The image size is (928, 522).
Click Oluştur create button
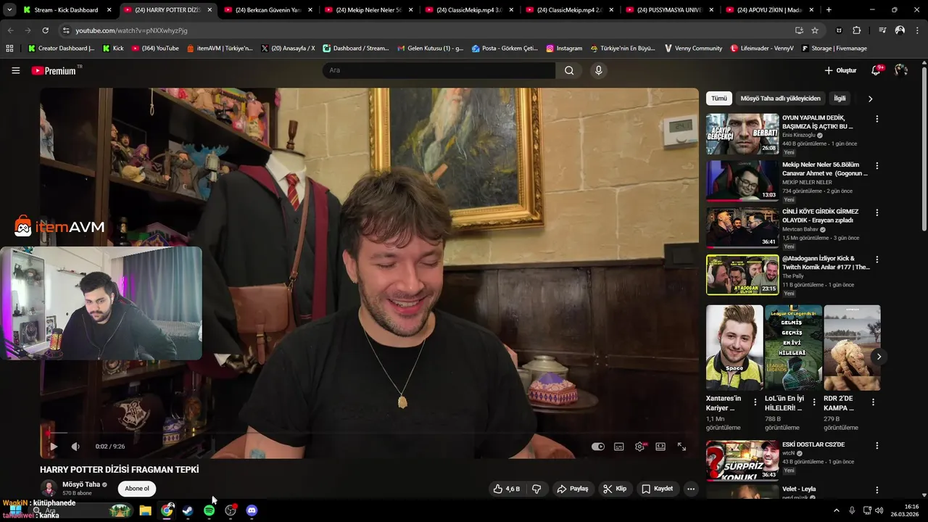pos(840,70)
